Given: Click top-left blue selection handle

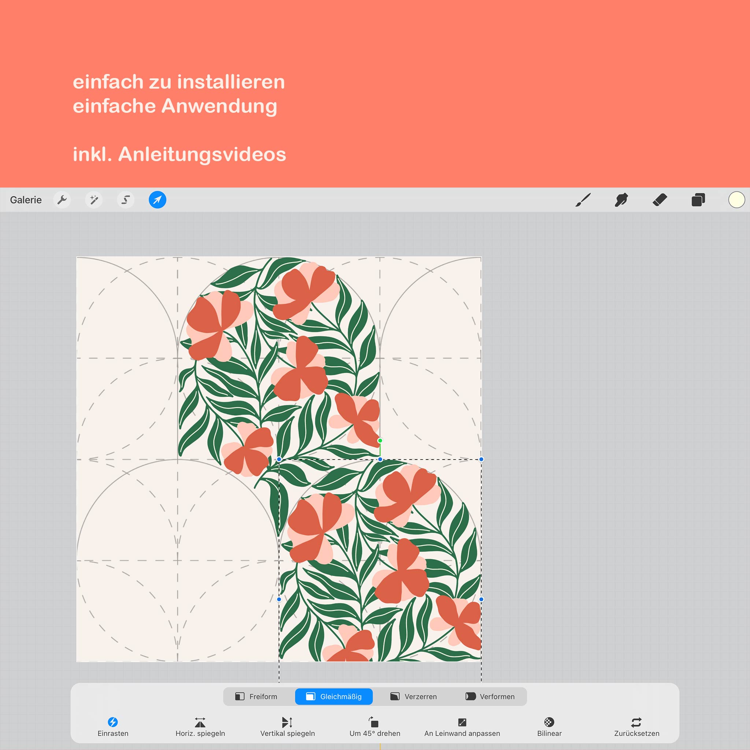Looking at the screenshot, I should click(279, 459).
